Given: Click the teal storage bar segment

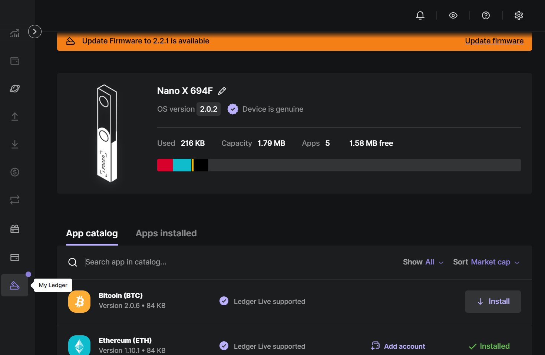Looking at the screenshot, I should pyautogui.click(x=182, y=165).
